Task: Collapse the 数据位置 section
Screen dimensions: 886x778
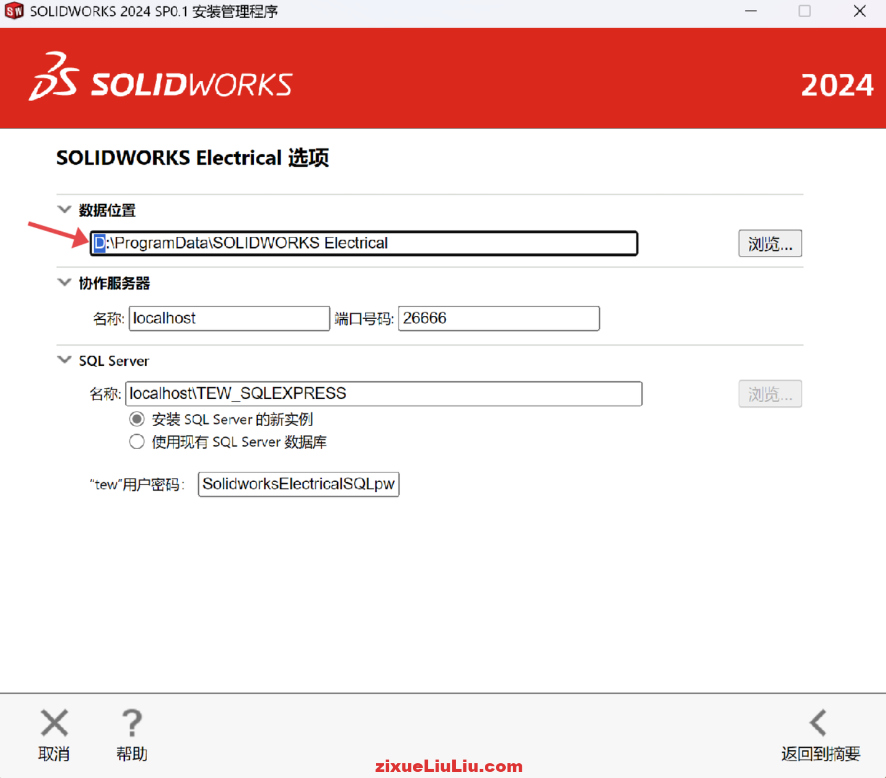Action: point(64,209)
